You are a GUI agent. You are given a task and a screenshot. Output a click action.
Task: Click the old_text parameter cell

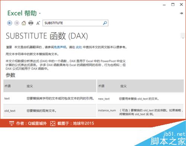(10, 111)
